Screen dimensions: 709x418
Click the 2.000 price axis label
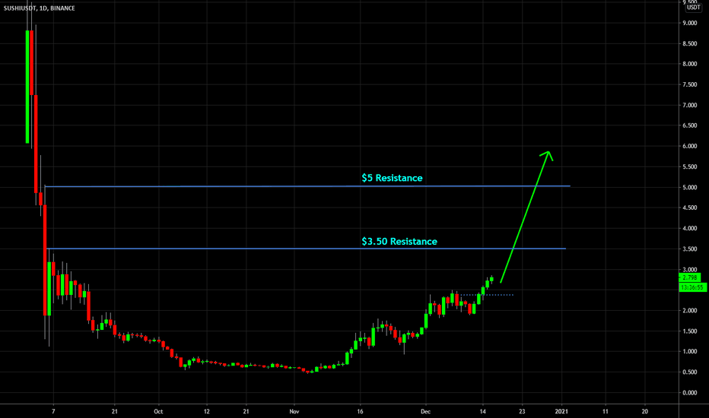[689, 311]
